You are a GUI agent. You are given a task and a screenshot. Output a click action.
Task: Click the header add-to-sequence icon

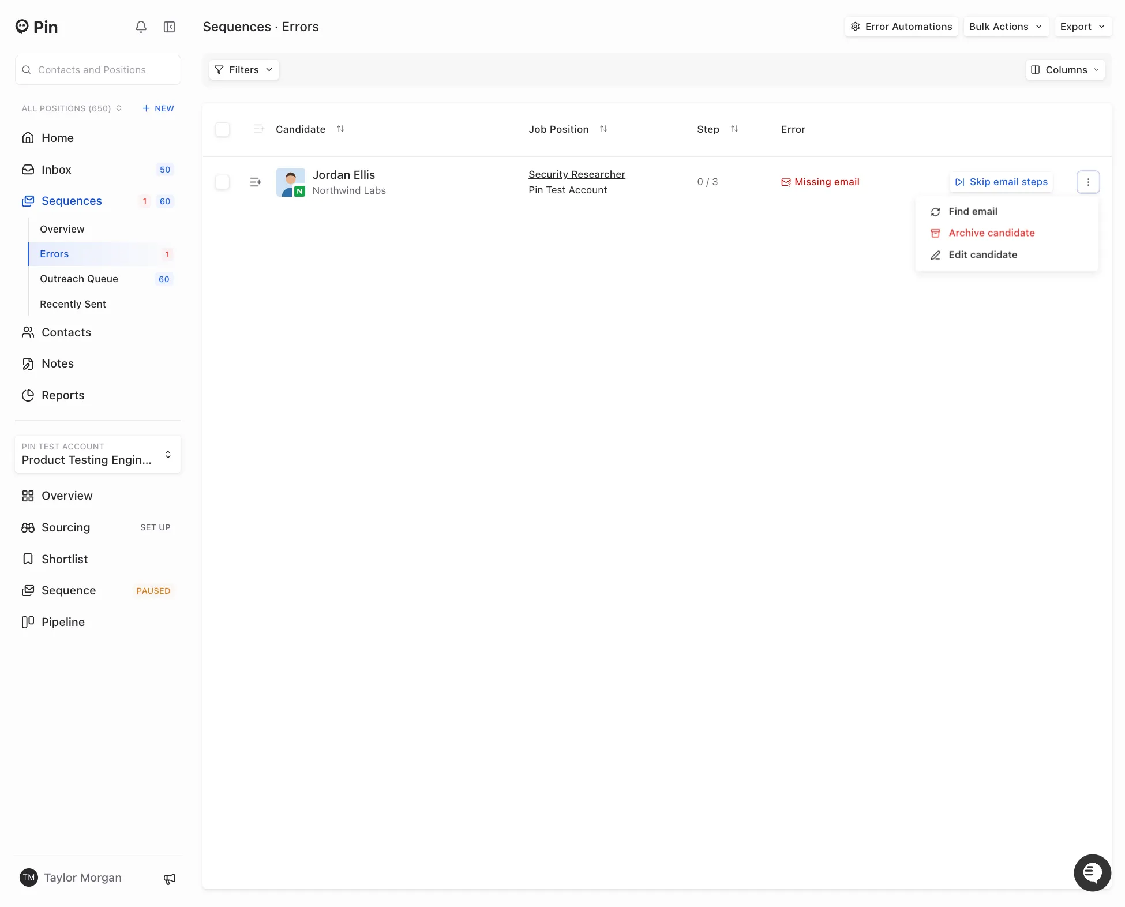[258, 129]
